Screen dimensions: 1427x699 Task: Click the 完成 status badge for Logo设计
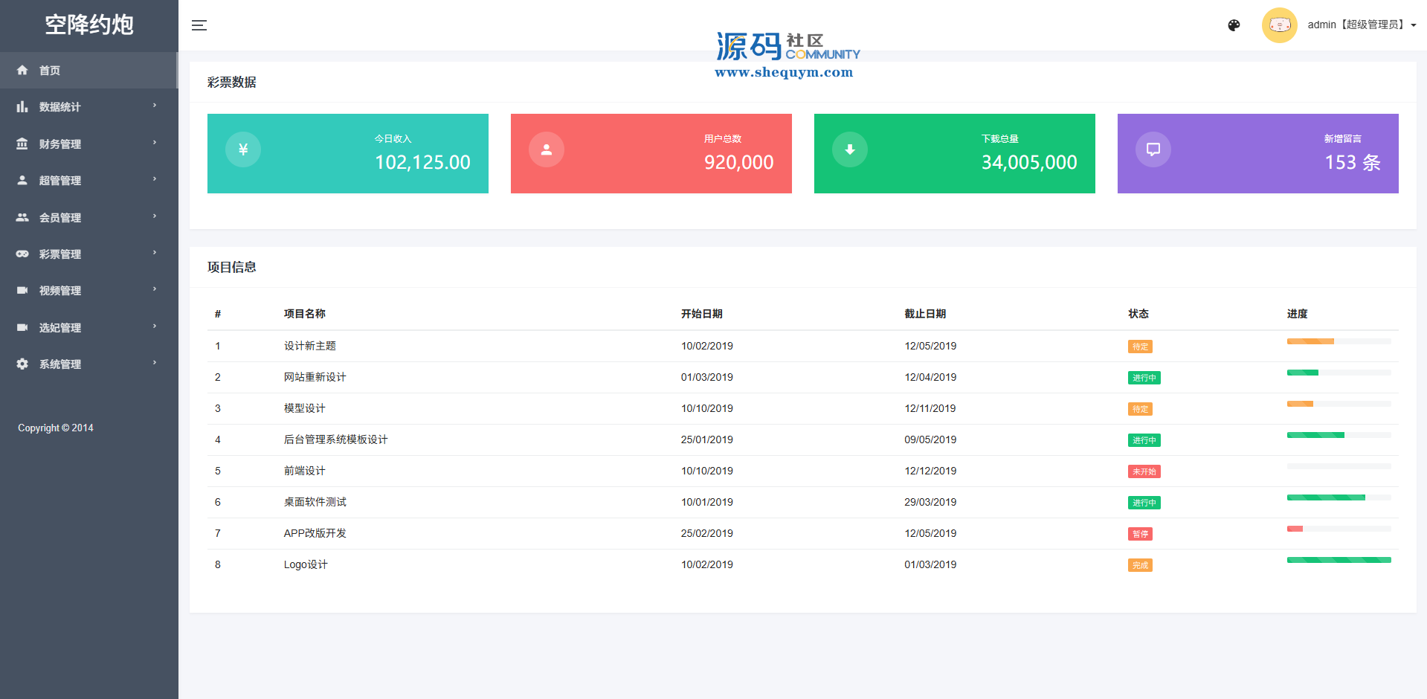click(x=1140, y=565)
